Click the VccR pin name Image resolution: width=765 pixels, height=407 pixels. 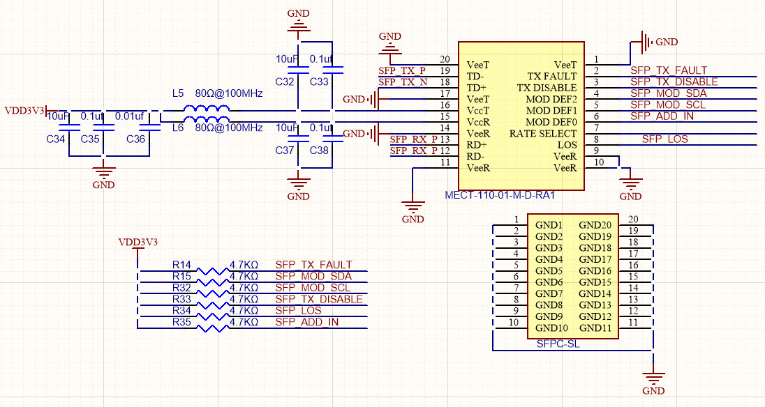(x=478, y=122)
